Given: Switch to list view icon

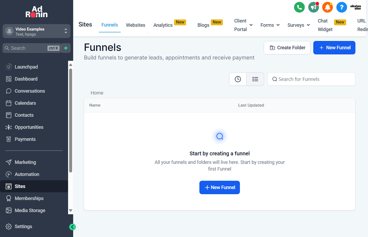Looking at the screenshot, I should [255, 79].
